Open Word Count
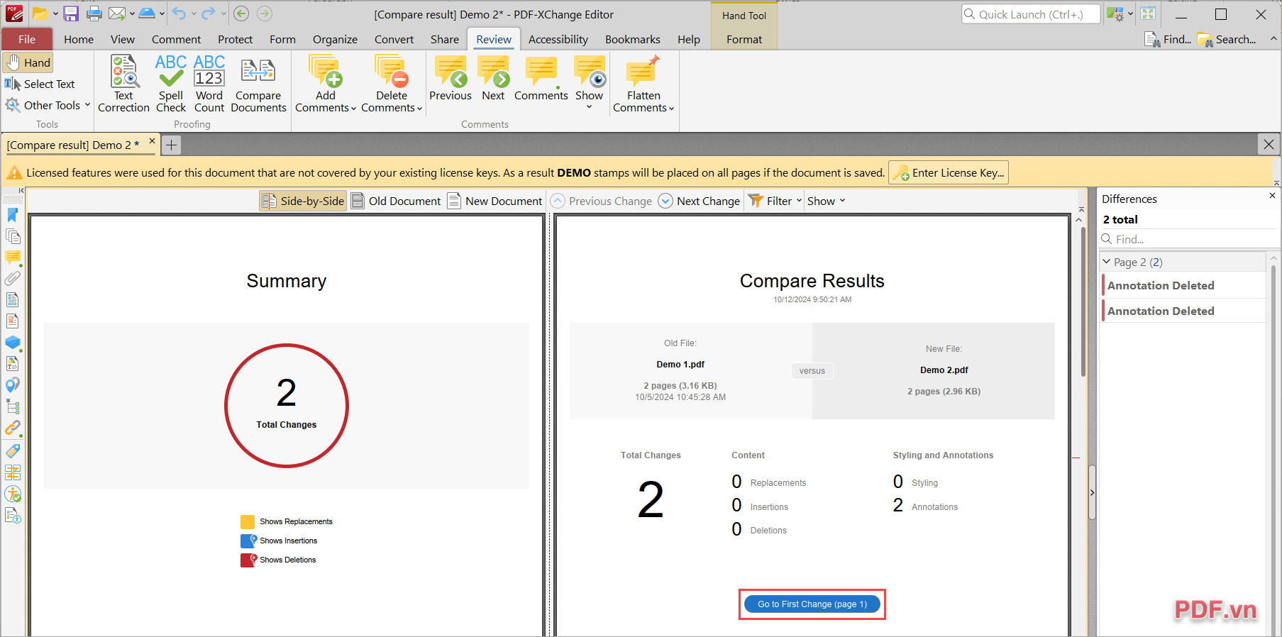The width and height of the screenshot is (1282, 637). coord(209,84)
